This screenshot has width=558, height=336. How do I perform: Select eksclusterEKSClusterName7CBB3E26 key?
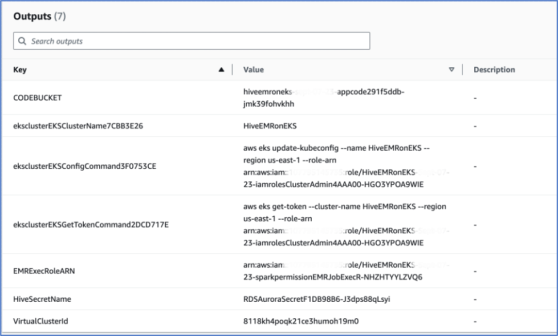click(78, 126)
